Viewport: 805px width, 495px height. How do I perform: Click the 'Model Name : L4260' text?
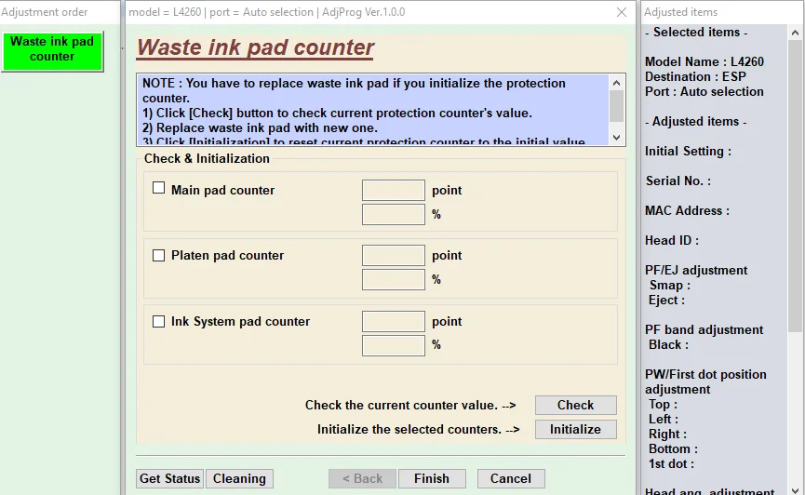click(704, 61)
